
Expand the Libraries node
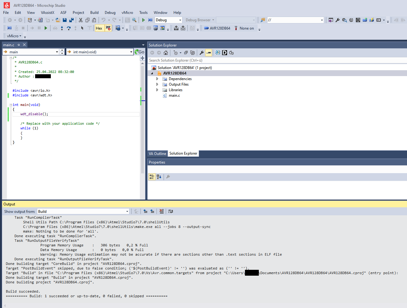[157, 90]
